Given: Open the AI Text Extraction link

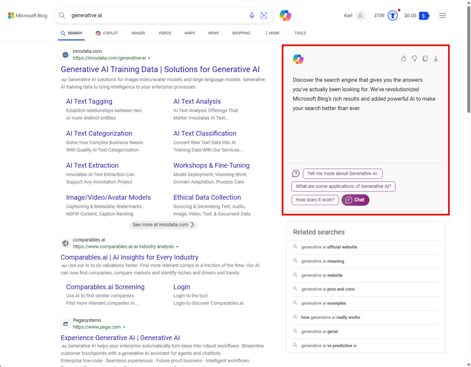Looking at the screenshot, I should (x=92, y=165).
